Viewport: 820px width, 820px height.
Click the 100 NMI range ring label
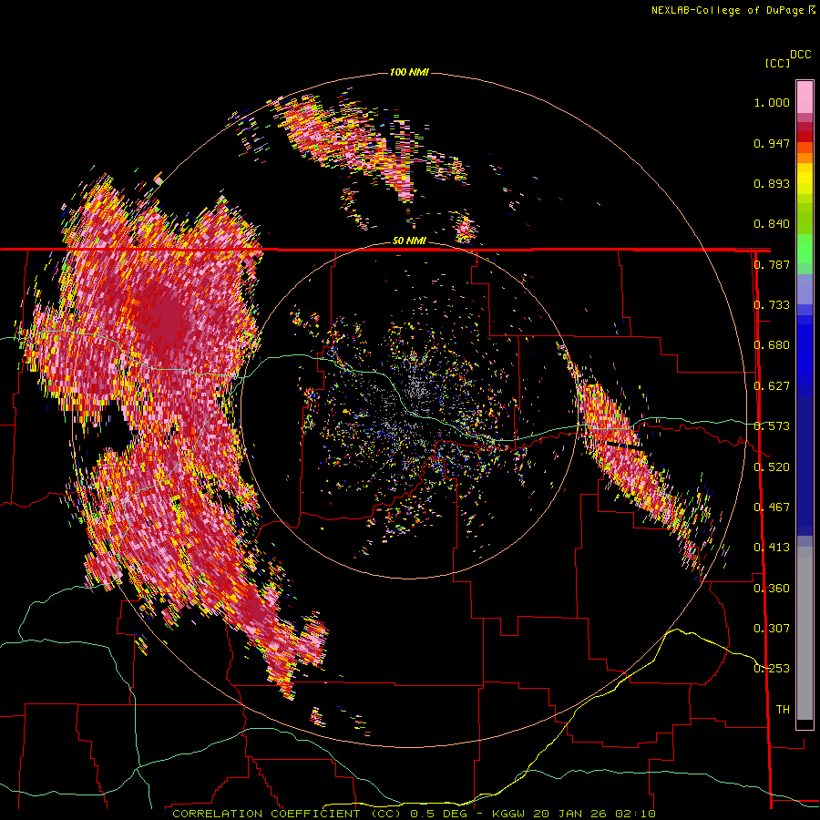pyautogui.click(x=409, y=72)
